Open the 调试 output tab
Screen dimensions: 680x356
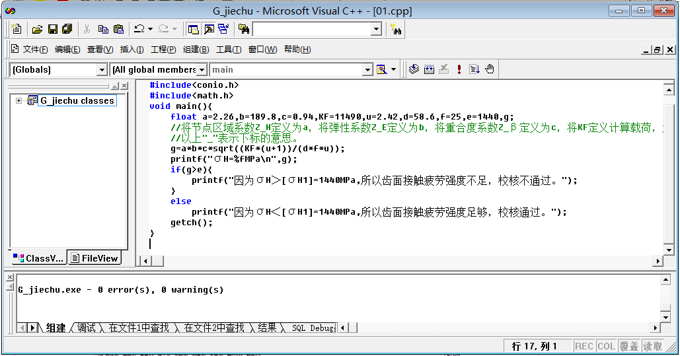pyautogui.click(x=86, y=328)
